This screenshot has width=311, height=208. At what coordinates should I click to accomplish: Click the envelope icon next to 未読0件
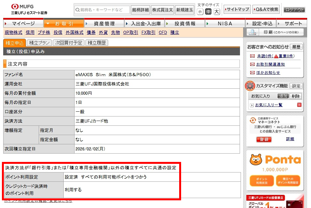[252, 56]
